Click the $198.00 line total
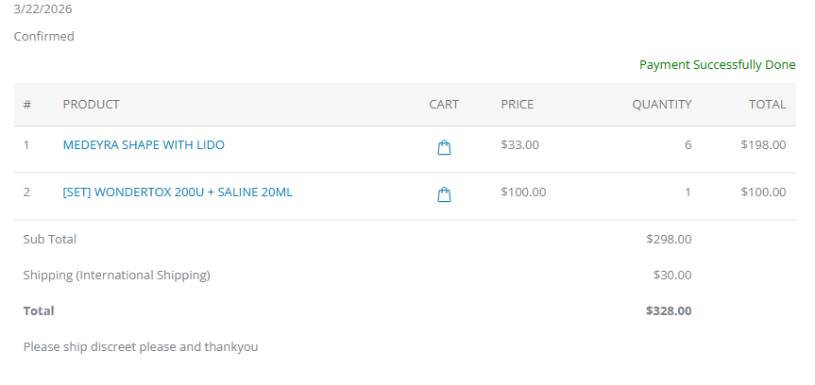This screenshot has width=815, height=385. click(x=763, y=145)
